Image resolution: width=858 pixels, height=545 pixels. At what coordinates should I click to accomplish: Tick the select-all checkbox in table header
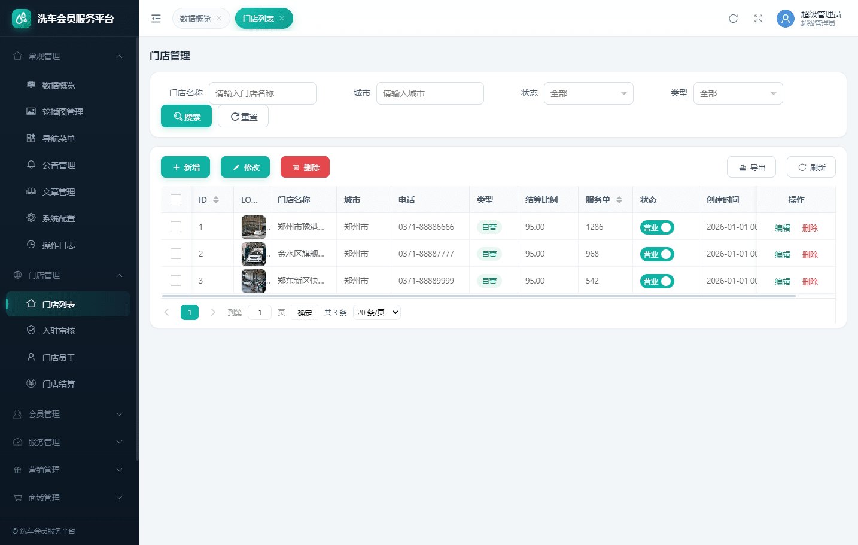pyautogui.click(x=176, y=200)
